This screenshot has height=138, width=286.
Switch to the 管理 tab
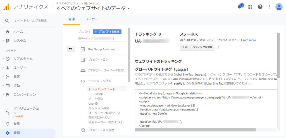71,19
